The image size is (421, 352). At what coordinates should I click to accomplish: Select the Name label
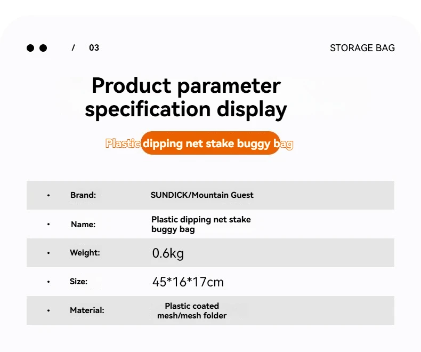(83, 225)
